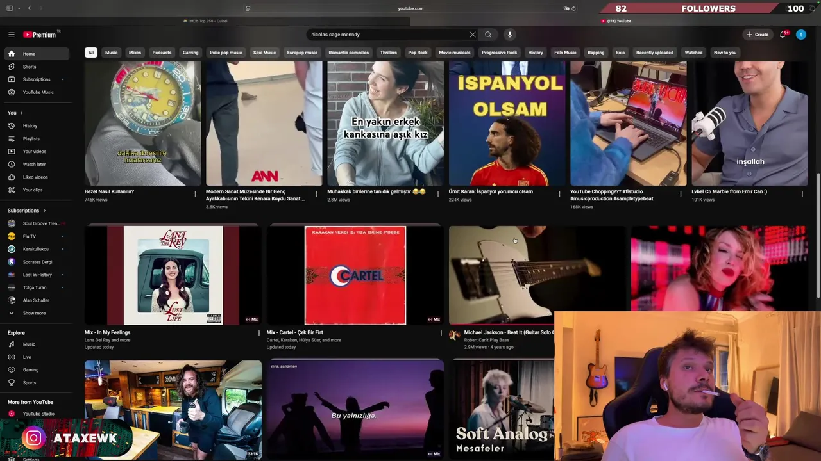821x461 pixels.
Task: Open Your videos in the sidebar
Action: point(35,151)
